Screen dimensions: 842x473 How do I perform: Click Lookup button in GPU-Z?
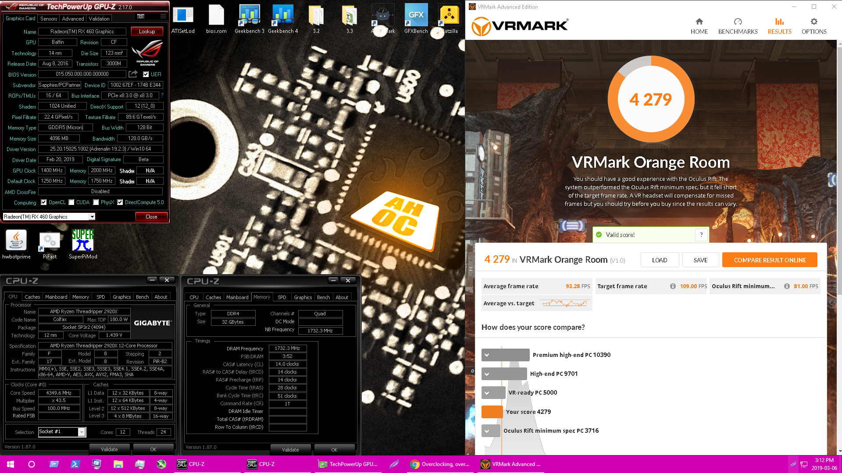(147, 32)
